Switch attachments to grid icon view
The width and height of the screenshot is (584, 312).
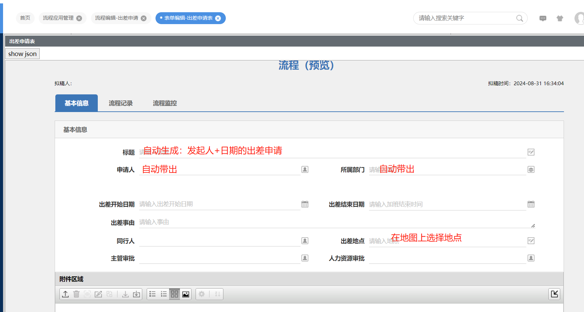click(175, 294)
